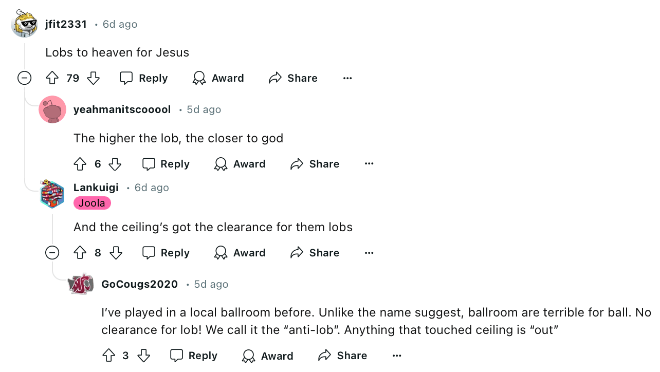Image resolution: width=660 pixels, height=372 pixels.
Task: Click Lankuigi's Joola flair tag
Action: click(92, 203)
